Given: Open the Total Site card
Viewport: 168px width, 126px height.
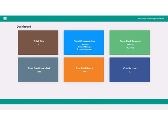Looking at the screenshot, I should (x=38, y=43).
